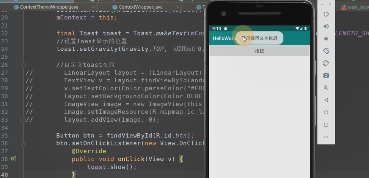Image resolution: width=369 pixels, height=178 pixels.
Task: Take an emulator screenshot with the camera icon
Action: pyautogui.click(x=326, y=76)
